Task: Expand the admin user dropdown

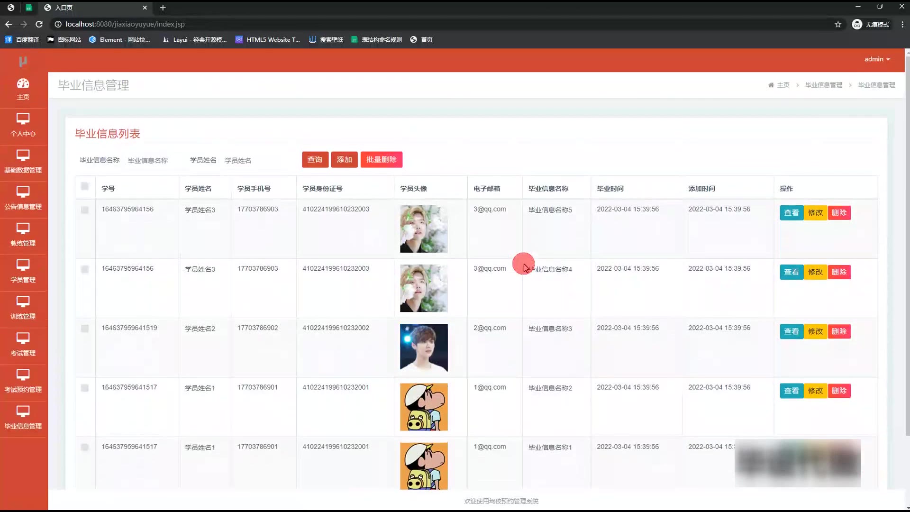Action: pos(877,59)
